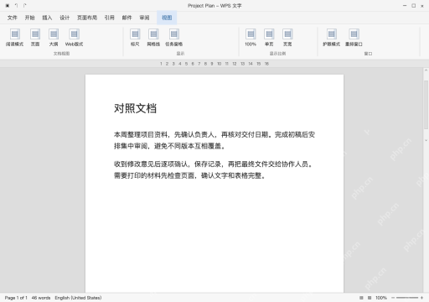Toggle 网格线 gridlines display

coord(153,38)
